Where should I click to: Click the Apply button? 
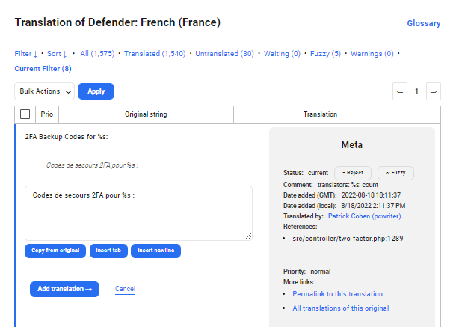click(x=96, y=91)
